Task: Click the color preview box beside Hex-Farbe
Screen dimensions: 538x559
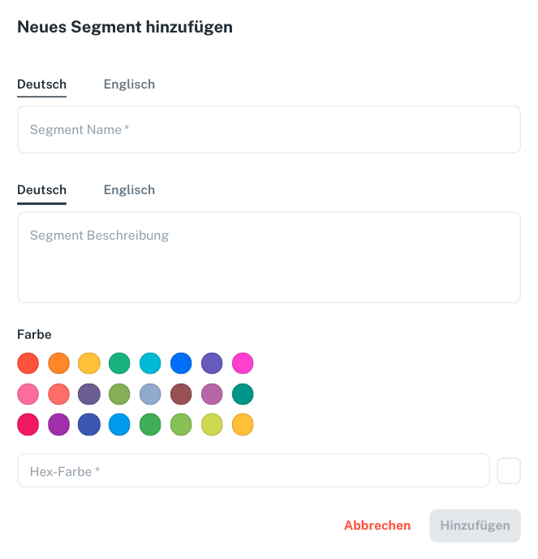Action: tap(509, 470)
